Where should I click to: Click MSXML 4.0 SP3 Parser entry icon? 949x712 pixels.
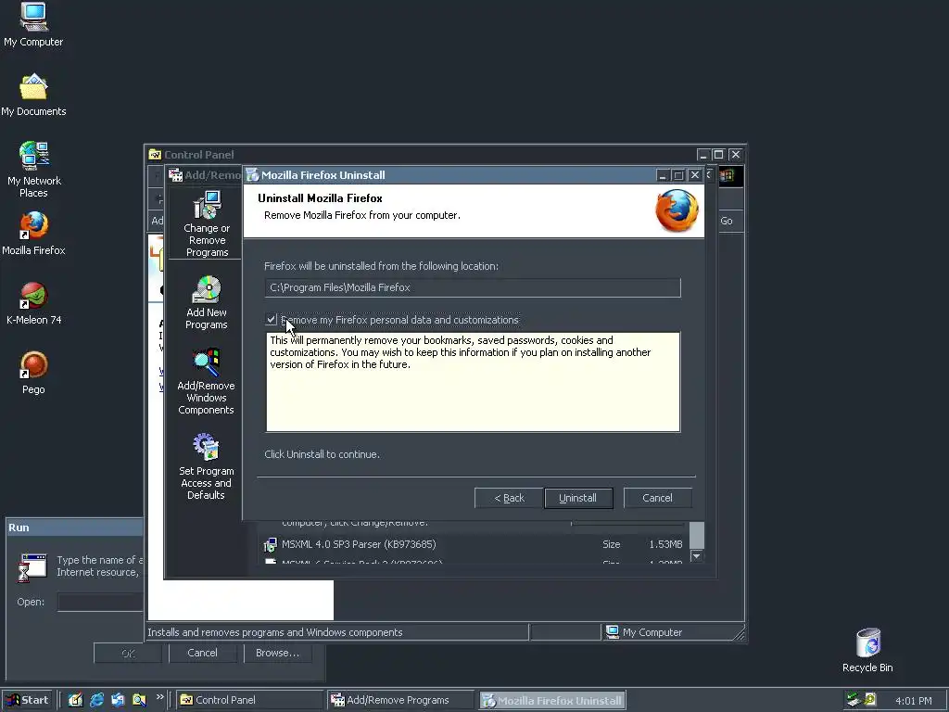tap(270, 544)
